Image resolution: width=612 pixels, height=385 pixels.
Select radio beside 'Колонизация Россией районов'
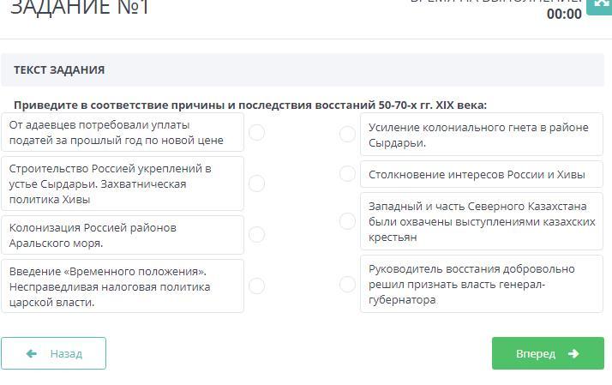[x=257, y=234]
